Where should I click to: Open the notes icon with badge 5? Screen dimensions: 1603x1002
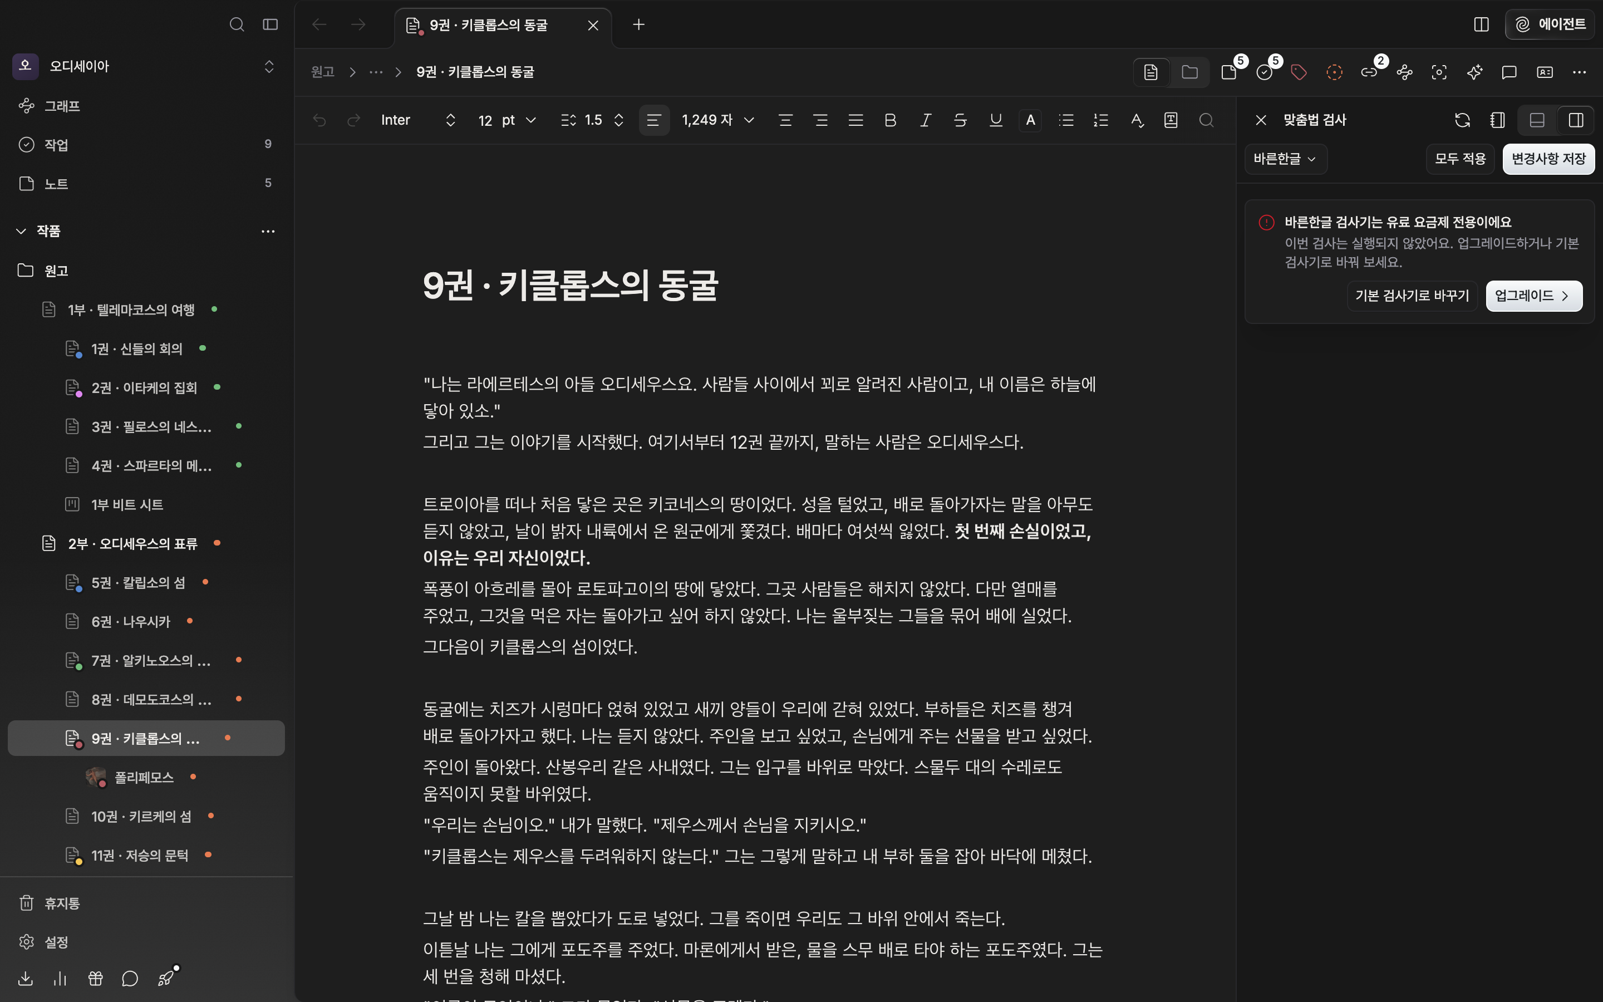coord(1230,72)
